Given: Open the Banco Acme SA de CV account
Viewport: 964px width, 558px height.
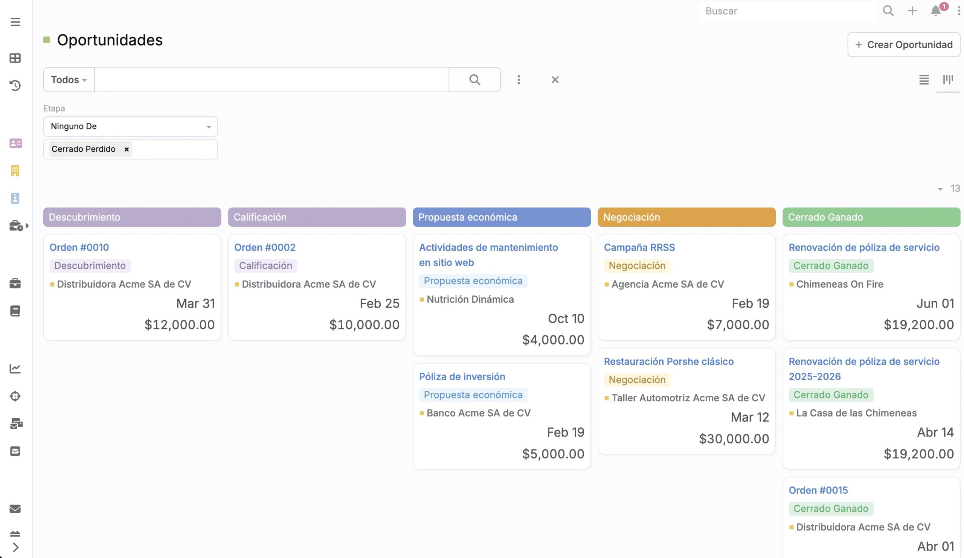Looking at the screenshot, I should pos(478,413).
